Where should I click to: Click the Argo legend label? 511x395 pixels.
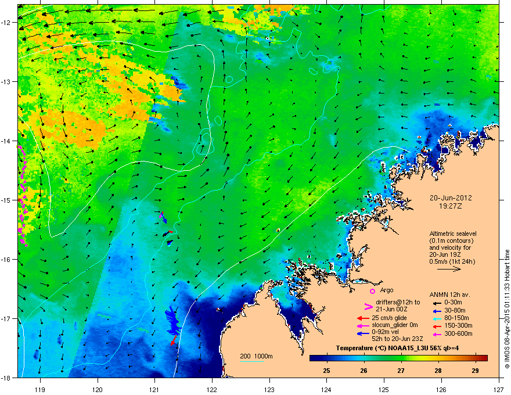click(x=387, y=290)
